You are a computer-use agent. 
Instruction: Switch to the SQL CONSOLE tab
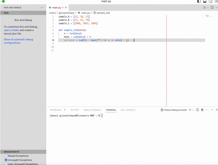128,110
